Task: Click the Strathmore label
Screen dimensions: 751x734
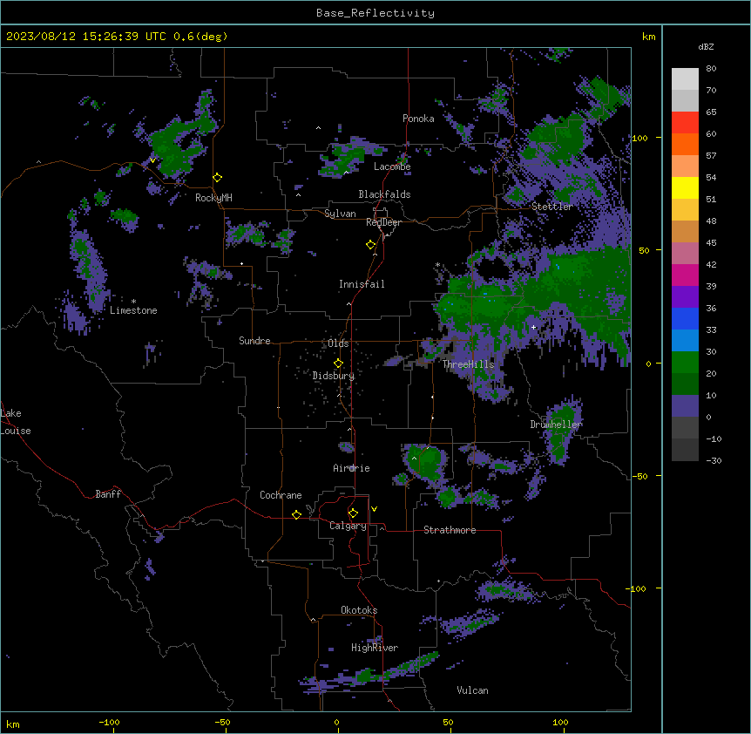Action: coord(450,530)
